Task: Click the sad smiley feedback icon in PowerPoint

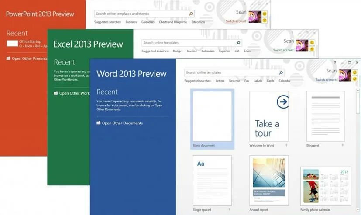Action: [x=265, y=20]
